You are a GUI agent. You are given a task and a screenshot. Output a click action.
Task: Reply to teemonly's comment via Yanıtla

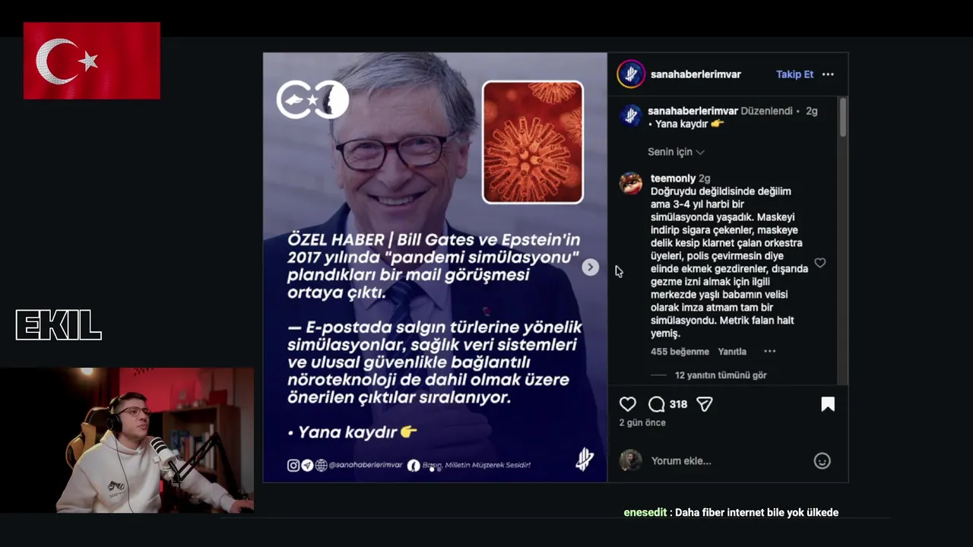pyautogui.click(x=732, y=352)
